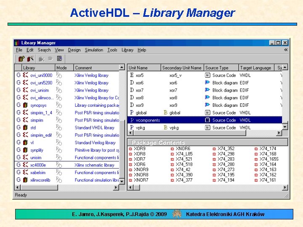Image resolution: width=303 pixels, height=227 pixels.
Task: Click library list scroll up arrow
Action: (122, 67)
